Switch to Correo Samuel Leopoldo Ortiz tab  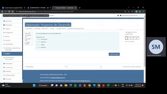pos(14,8)
